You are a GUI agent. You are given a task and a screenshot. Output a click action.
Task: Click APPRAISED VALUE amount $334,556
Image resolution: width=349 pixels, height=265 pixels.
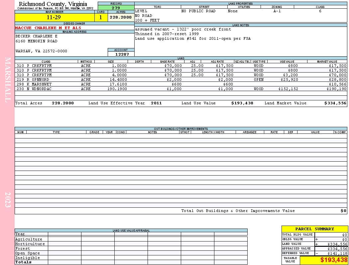pyautogui.click(x=337, y=249)
